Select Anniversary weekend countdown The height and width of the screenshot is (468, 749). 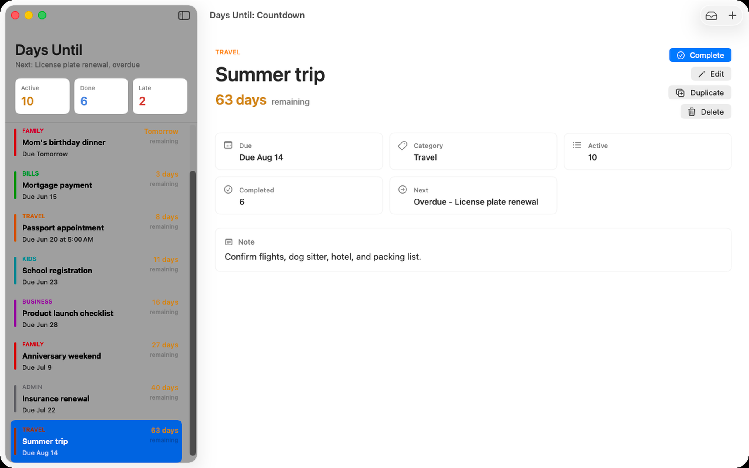[x=96, y=356]
